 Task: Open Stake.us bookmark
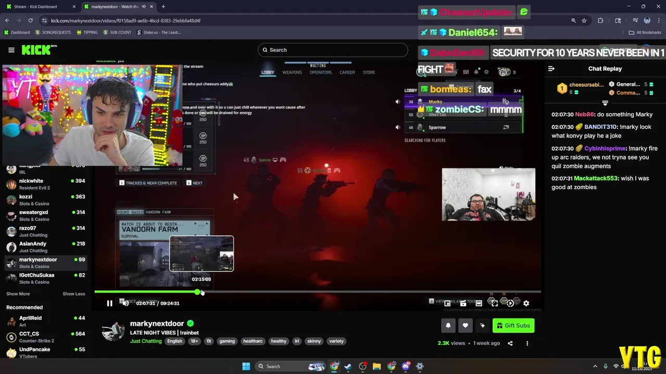(x=159, y=32)
